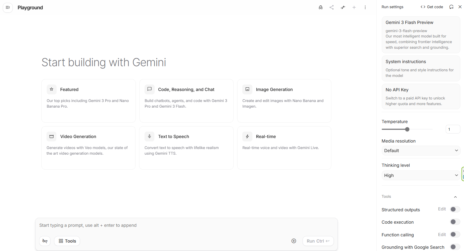Open the three-dot more options menu
The height and width of the screenshot is (251, 464).
(x=365, y=8)
